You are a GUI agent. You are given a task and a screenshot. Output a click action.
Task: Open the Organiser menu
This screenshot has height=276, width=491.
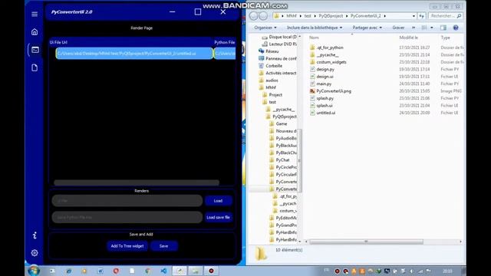click(x=265, y=28)
